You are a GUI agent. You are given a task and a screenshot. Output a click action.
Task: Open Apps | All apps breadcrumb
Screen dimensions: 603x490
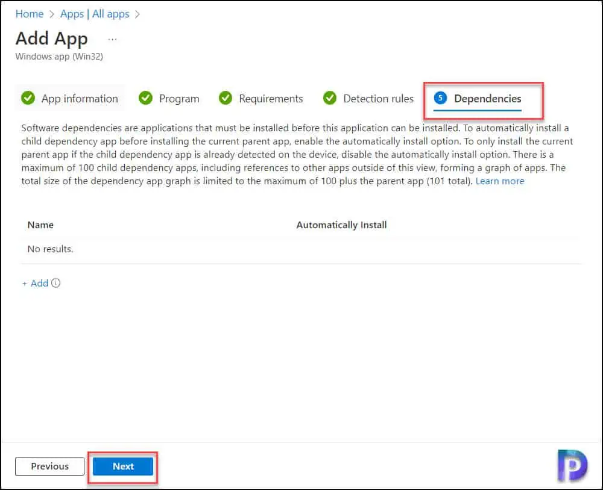[x=95, y=14]
